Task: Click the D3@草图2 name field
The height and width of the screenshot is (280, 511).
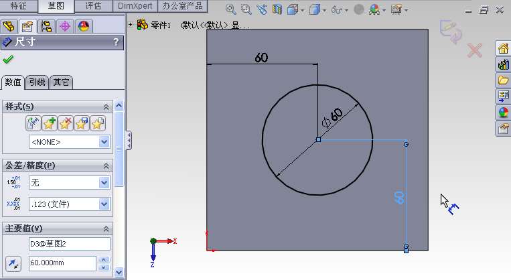Action: click(69, 244)
